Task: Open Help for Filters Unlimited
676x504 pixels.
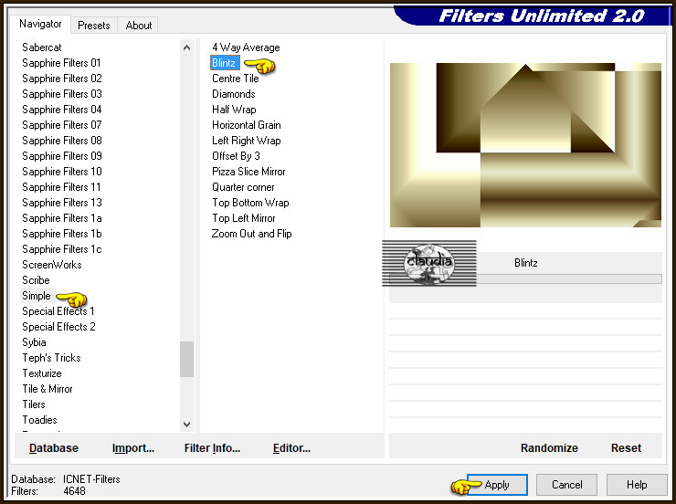Action: (x=637, y=485)
